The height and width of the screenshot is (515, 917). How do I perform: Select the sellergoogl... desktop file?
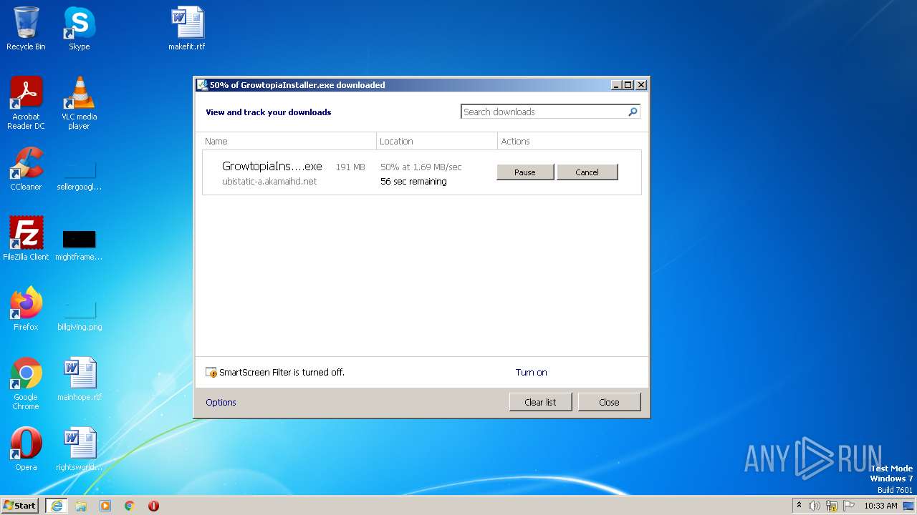pos(79,176)
